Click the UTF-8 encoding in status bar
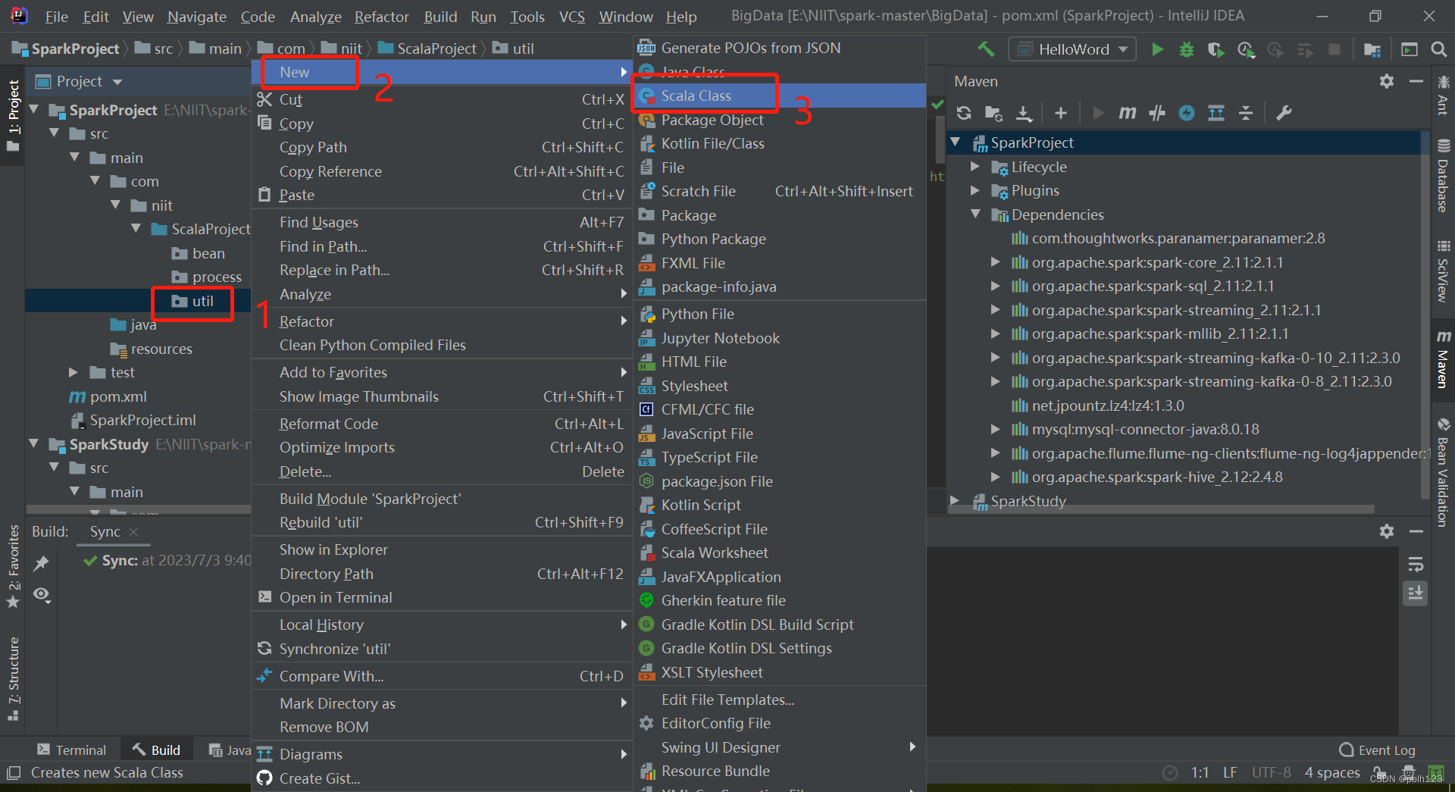The height and width of the screenshot is (792, 1455). tap(1271, 773)
